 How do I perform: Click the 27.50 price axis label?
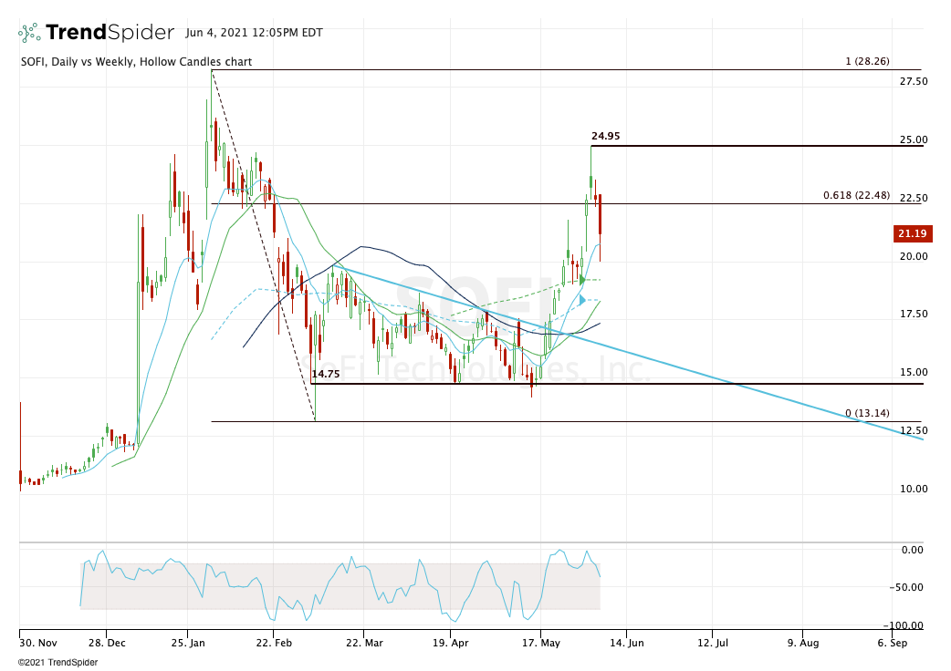(914, 81)
